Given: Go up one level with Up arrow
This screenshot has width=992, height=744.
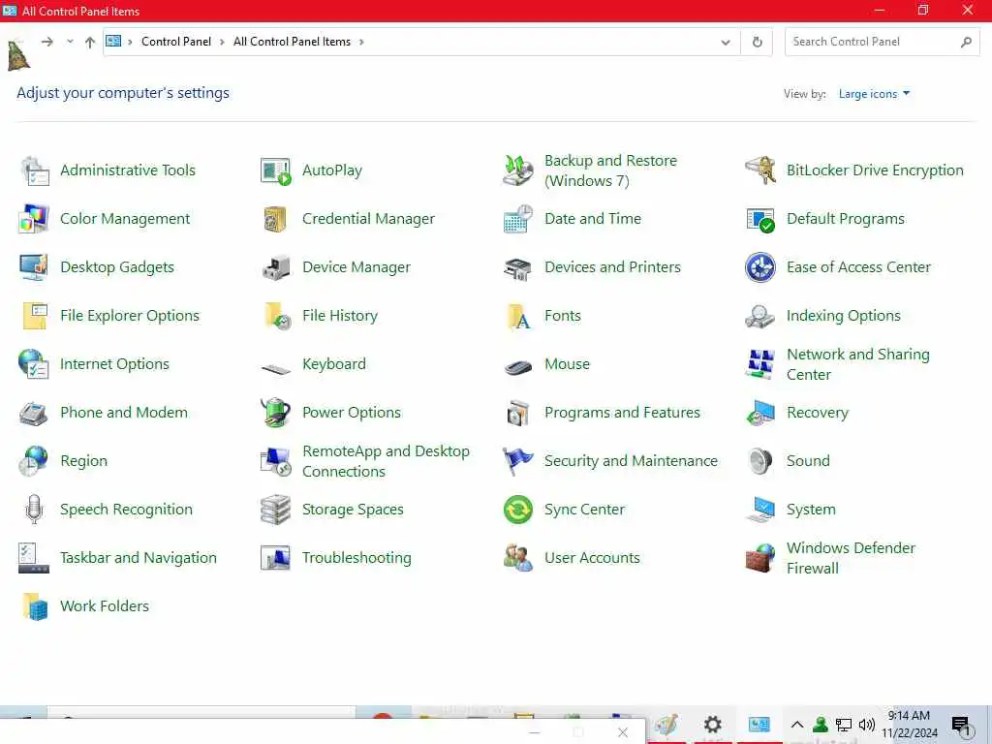Looking at the screenshot, I should click(90, 43).
